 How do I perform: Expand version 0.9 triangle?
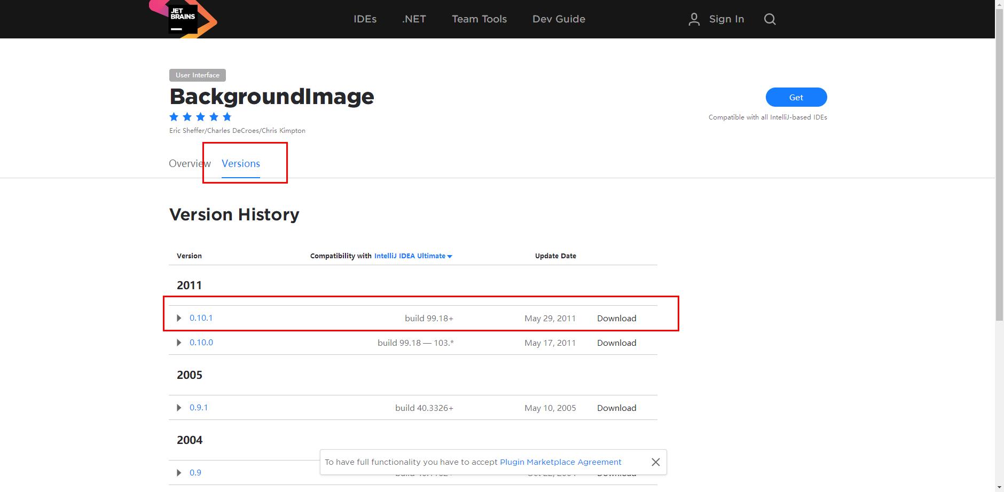pos(179,473)
